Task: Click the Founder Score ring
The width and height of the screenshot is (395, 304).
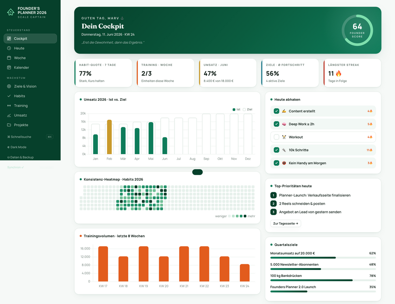Action: [x=357, y=30]
